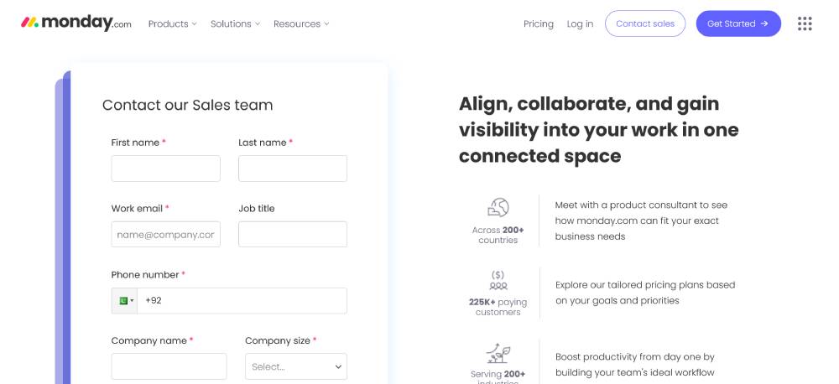
Task: Click the Log in link
Action: [580, 23]
